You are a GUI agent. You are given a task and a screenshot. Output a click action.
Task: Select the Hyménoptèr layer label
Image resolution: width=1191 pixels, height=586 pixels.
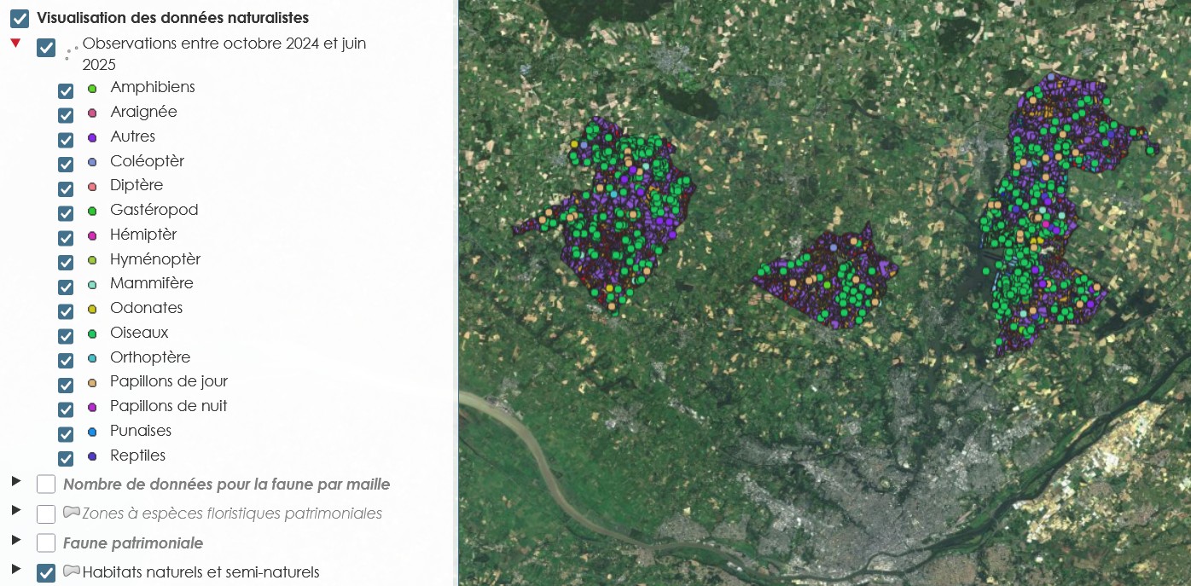[155, 259]
